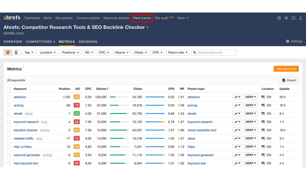Open chart graph for keyword research row
This screenshot has width=306, height=172.
[x=237, y=122]
